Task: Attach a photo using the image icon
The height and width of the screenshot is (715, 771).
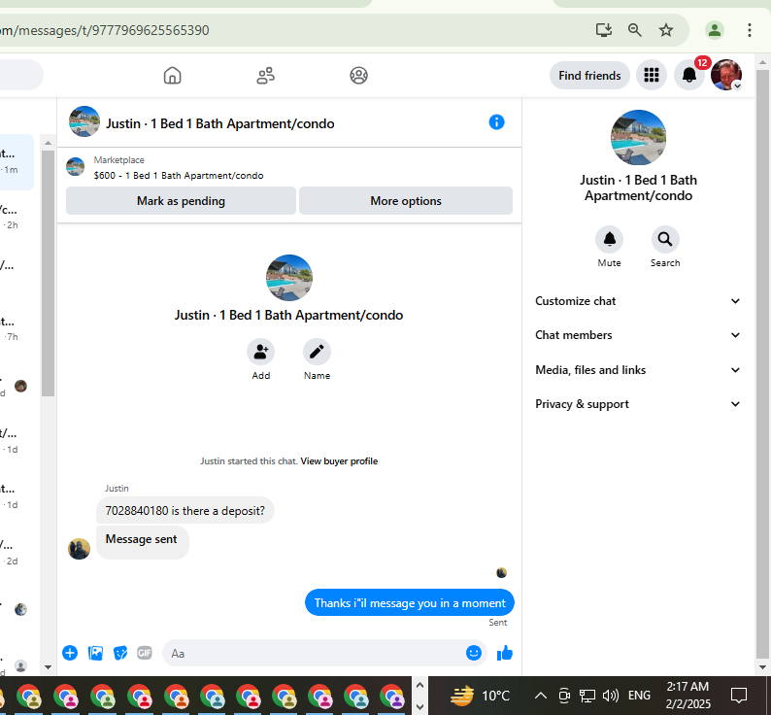Action: (95, 653)
